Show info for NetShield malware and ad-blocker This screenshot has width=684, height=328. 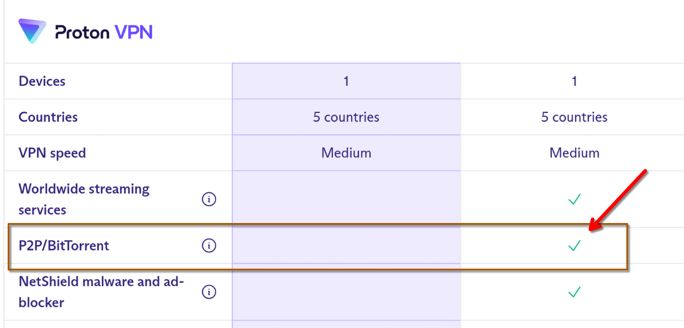209,292
